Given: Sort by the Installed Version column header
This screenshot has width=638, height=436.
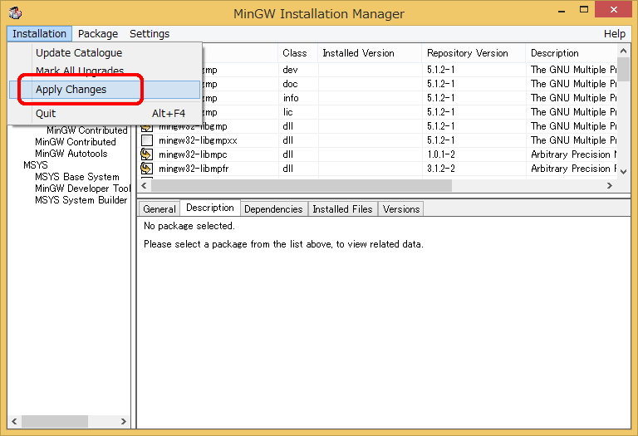Looking at the screenshot, I should (x=370, y=53).
